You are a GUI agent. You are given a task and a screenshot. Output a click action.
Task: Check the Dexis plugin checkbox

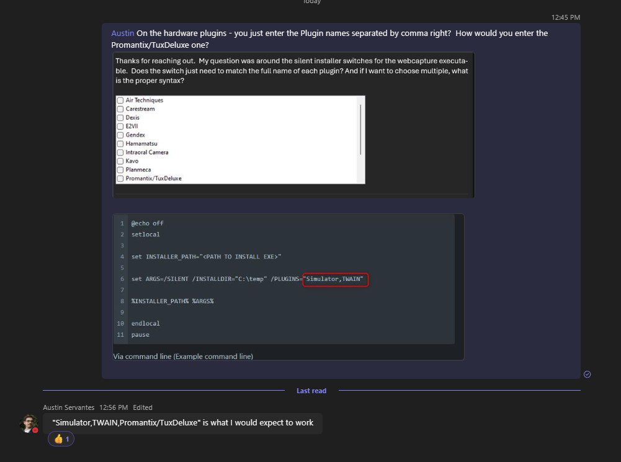[120, 118]
